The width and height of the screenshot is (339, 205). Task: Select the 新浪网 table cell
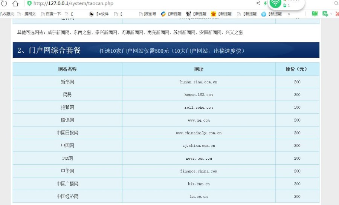(67, 82)
